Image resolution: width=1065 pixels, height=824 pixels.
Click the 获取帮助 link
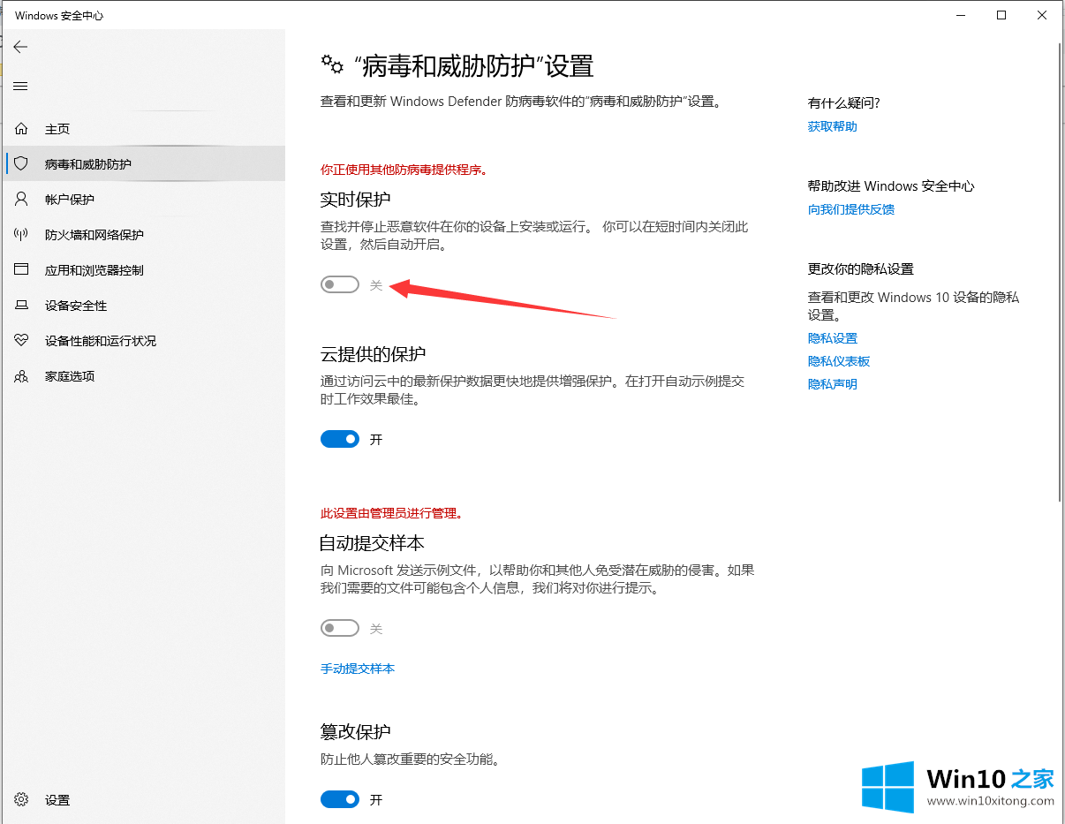point(833,126)
